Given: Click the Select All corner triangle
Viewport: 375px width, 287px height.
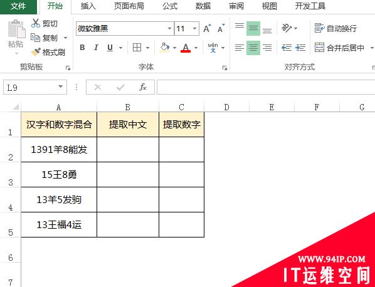Looking at the screenshot, I should click(x=16, y=107).
